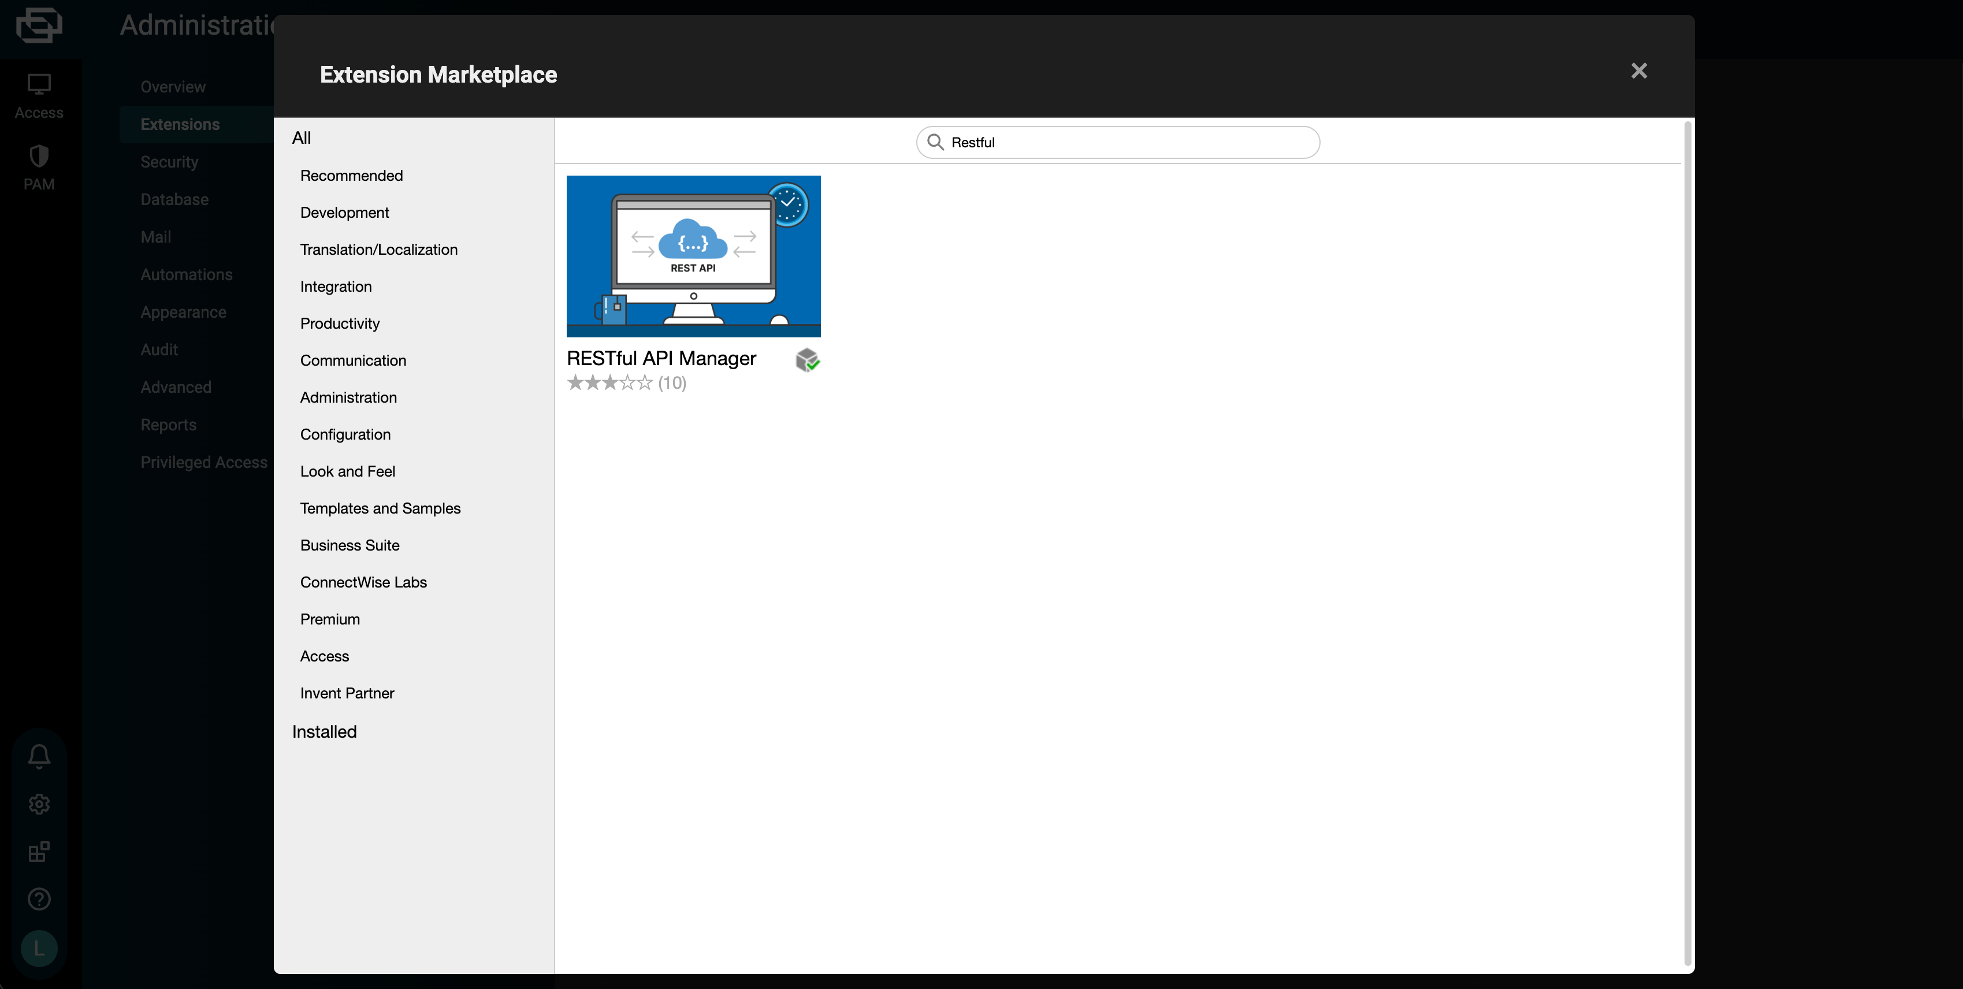
Task: Open the Security admin page
Action: click(169, 162)
